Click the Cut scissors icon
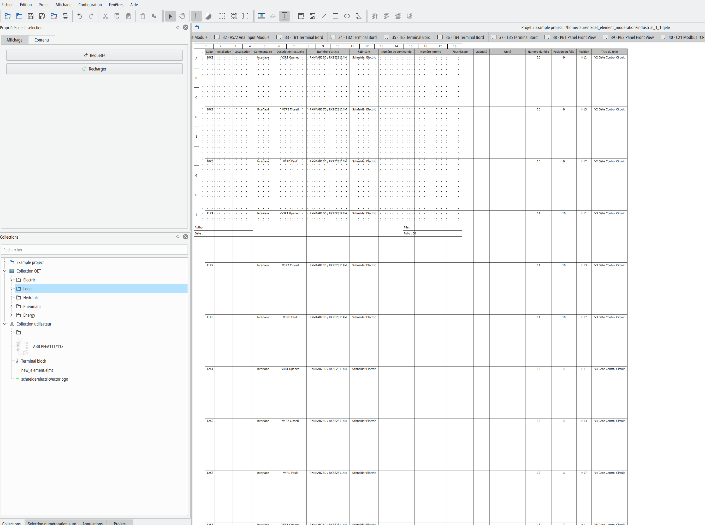 point(105,16)
